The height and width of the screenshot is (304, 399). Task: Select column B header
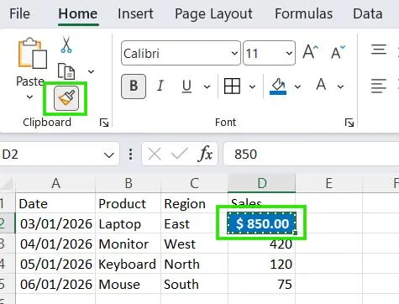point(129,183)
